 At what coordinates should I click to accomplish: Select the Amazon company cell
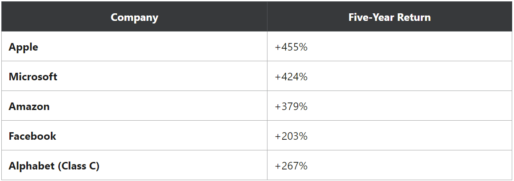[134, 106]
